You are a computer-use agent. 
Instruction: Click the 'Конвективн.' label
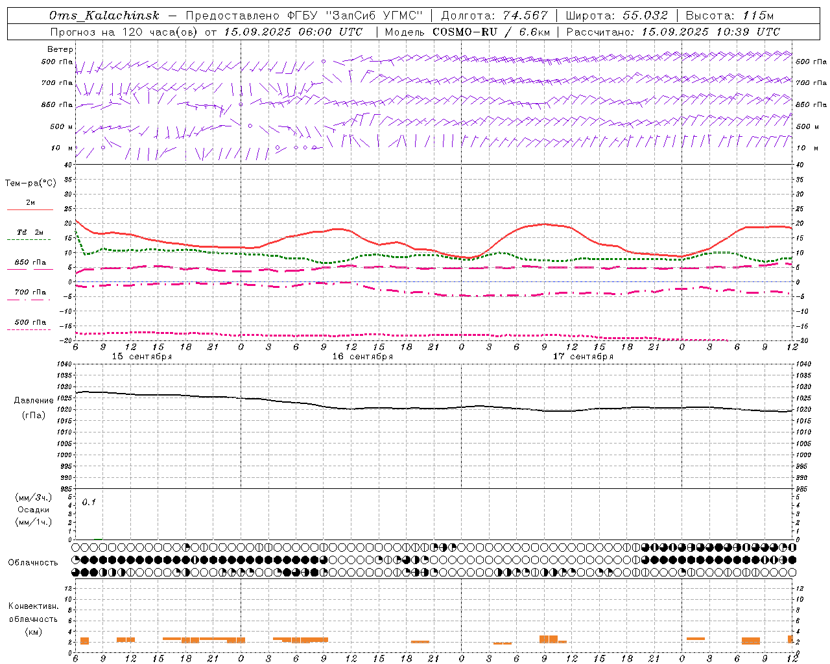click(x=33, y=606)
